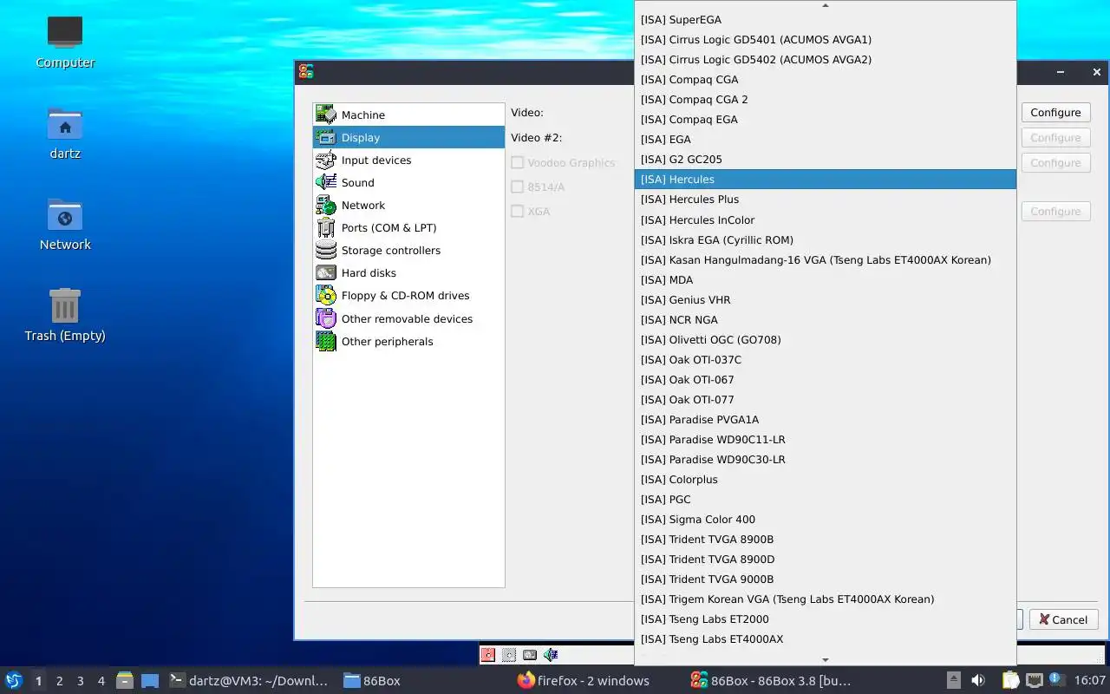The image size is (1110, 694).
Task: Open Ports (COM & LPT) settings
Action: [408, 227]
